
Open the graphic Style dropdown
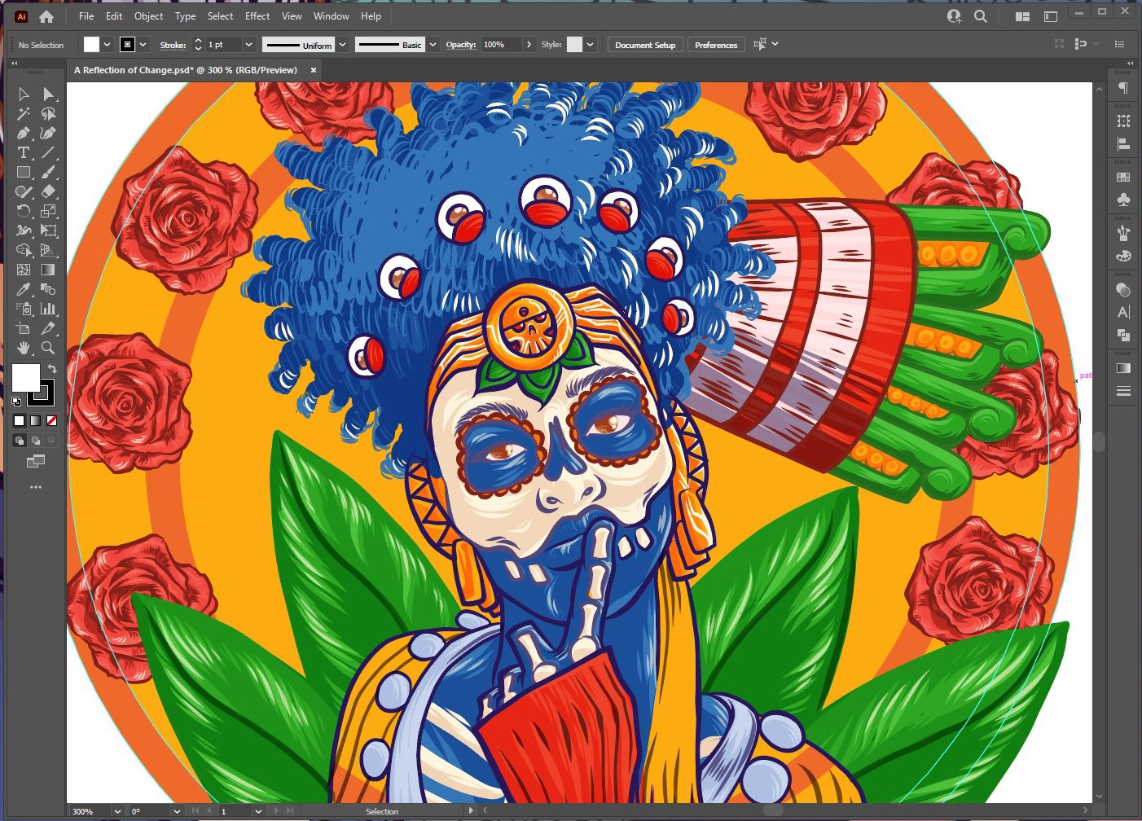pyautogui.click(x=591, y=45)
